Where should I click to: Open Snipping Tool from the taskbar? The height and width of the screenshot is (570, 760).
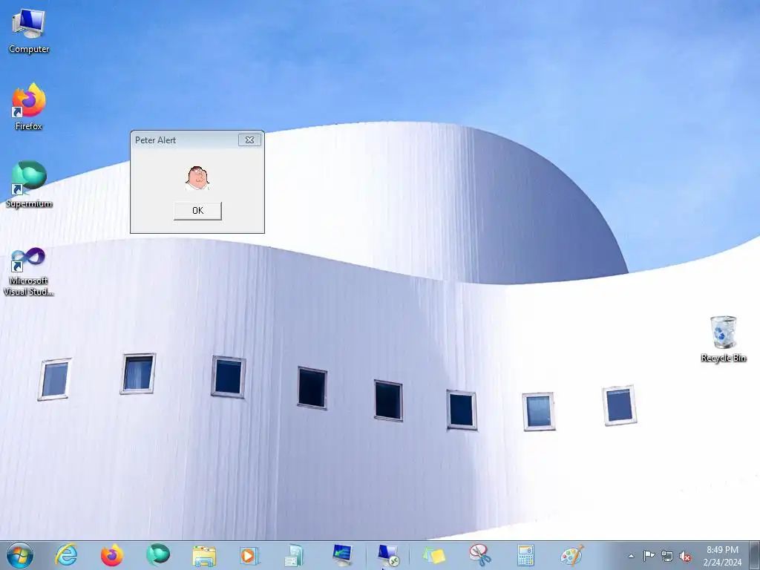point(479,555)
